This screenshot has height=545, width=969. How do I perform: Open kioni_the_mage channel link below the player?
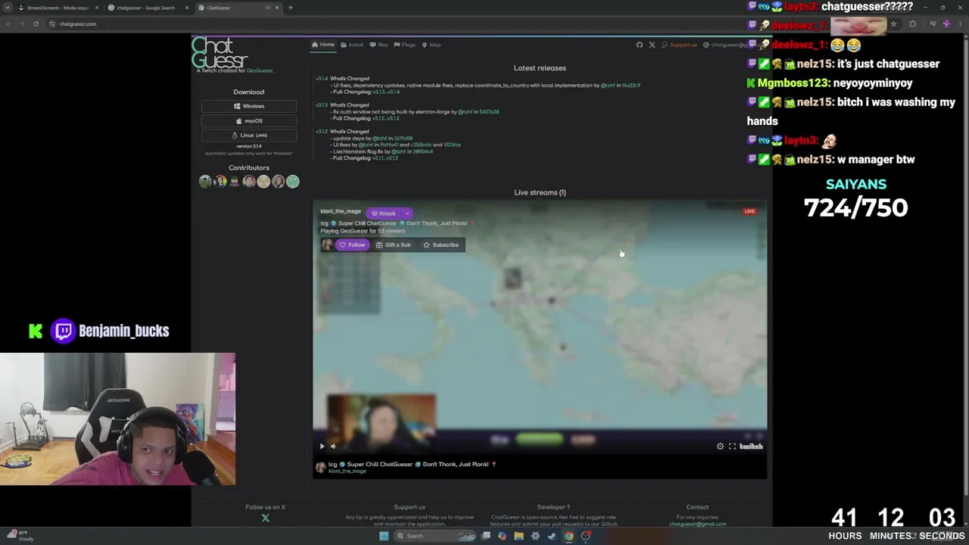[x=347, y=472]
